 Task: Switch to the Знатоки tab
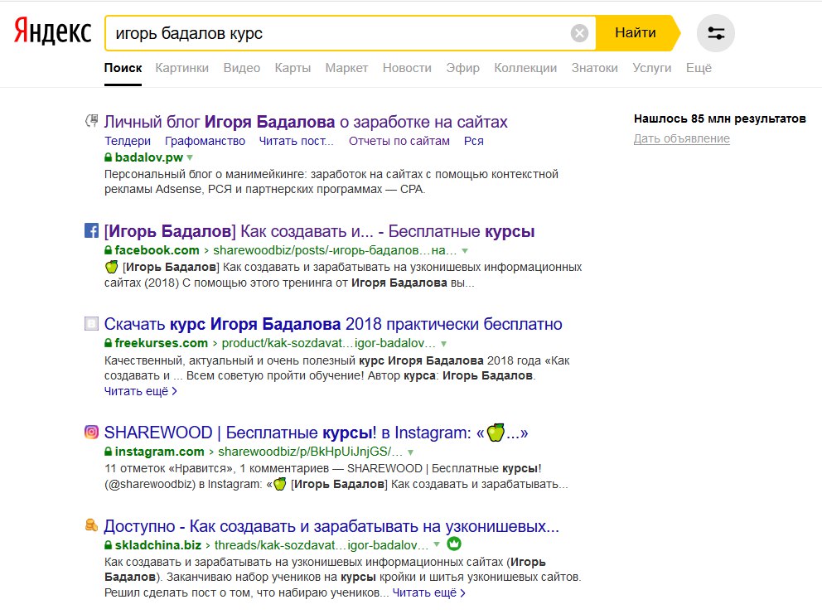pos(594,68)
